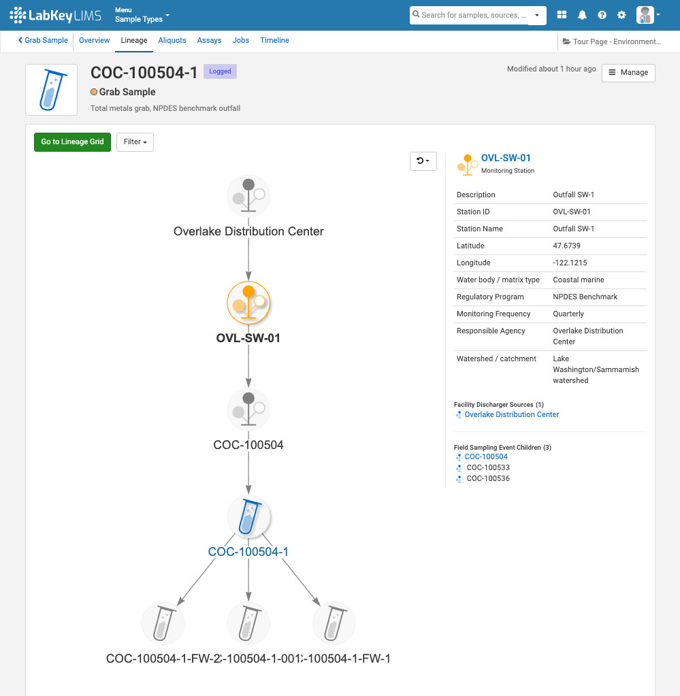
Task: Click the COC-100504-1 graph label
Action: point(248,552)
